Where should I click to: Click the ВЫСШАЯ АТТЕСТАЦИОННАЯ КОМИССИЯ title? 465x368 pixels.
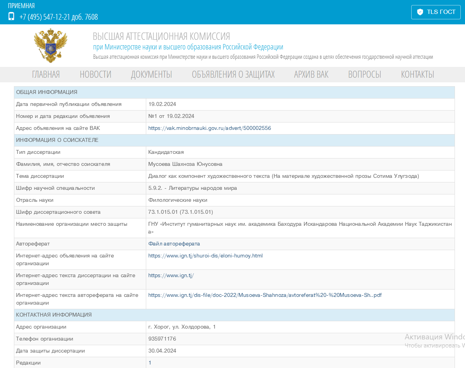coord(161,37)
